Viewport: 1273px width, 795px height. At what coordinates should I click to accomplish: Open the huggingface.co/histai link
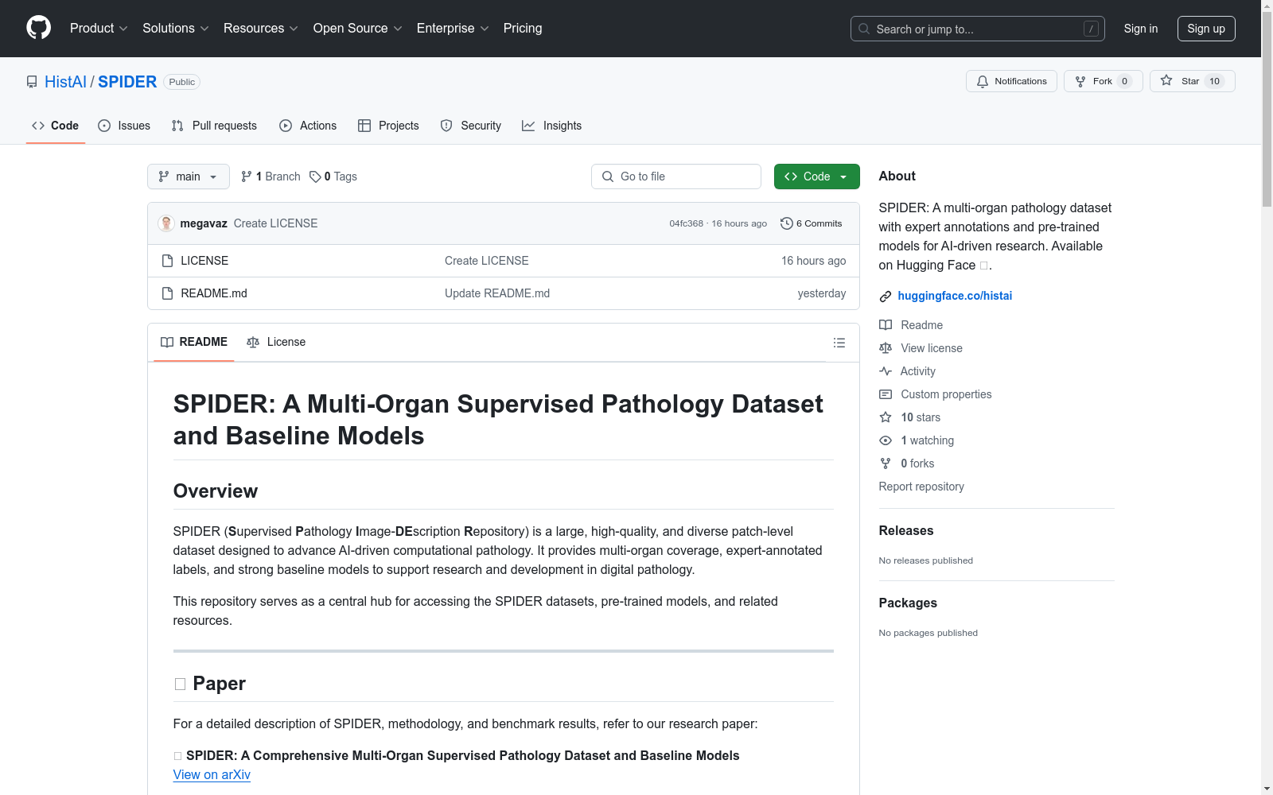point(955,296)
